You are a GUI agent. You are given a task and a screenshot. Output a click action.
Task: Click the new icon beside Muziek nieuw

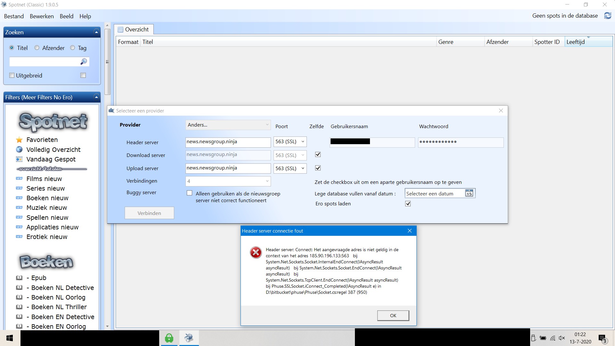19,207
